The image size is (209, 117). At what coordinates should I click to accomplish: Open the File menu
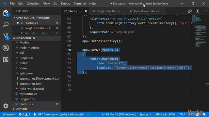click(x=12, y=4)
